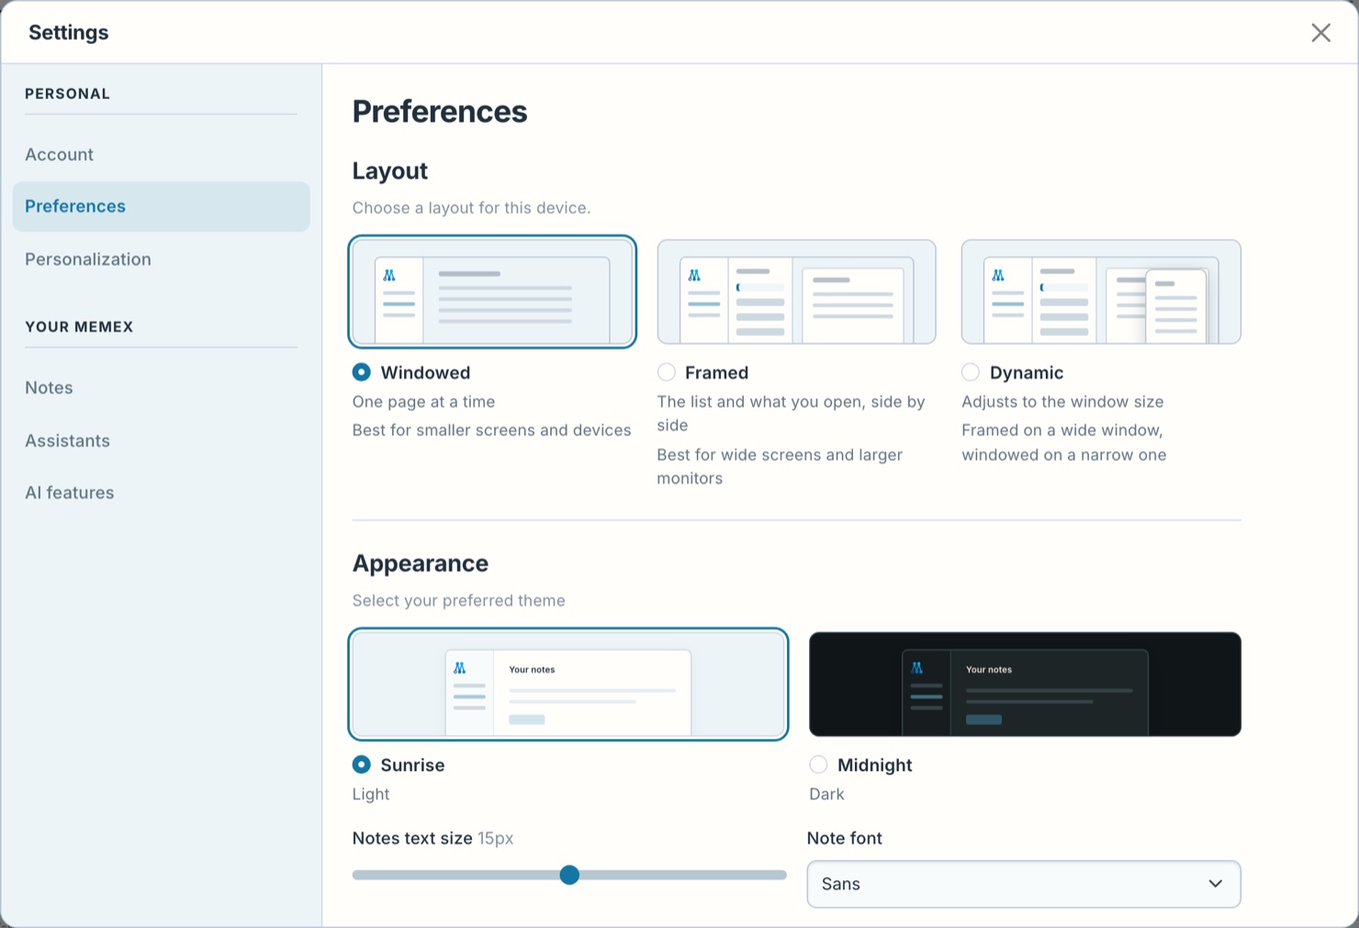Screen dimensions: 1359x928
Task: Select the Framed layout radio button
Action: pyautogui.click(x=667, y=372)
